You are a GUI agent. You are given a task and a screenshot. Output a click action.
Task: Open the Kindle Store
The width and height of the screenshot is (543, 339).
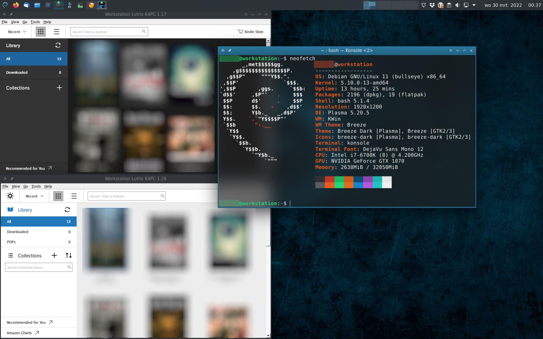click(250, 32)
